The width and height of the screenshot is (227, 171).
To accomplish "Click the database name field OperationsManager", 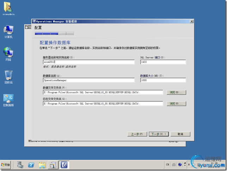I will click(89, 80).
